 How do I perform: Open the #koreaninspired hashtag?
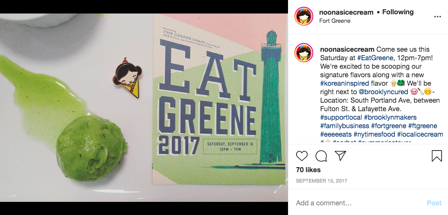coord(344,83)
